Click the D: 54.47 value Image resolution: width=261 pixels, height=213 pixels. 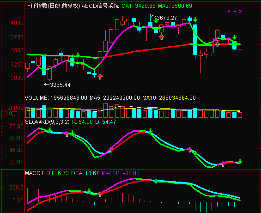tap(105, 122)
